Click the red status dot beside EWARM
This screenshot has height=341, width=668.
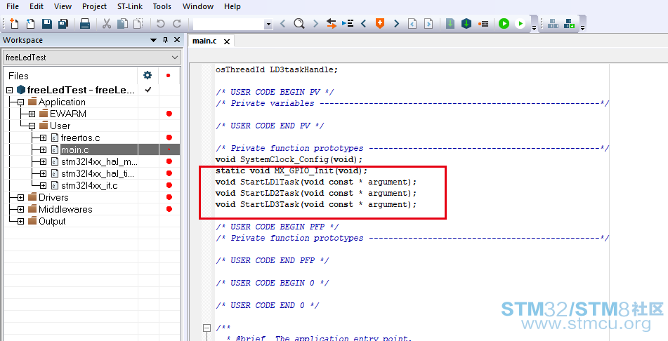[x=169, y=114]
